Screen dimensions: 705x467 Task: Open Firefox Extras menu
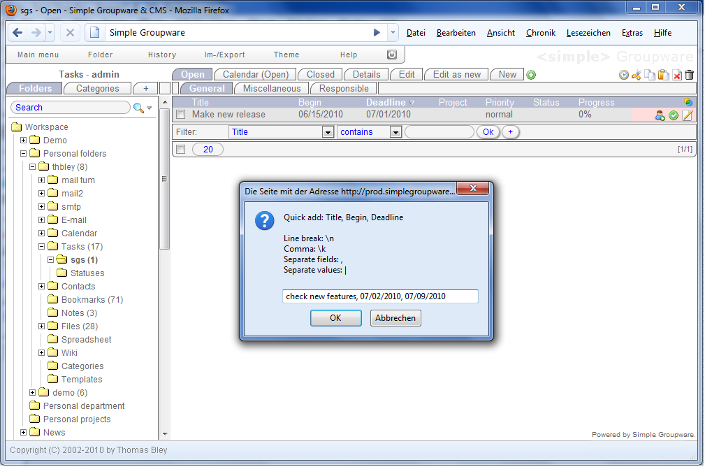(632, 33)
